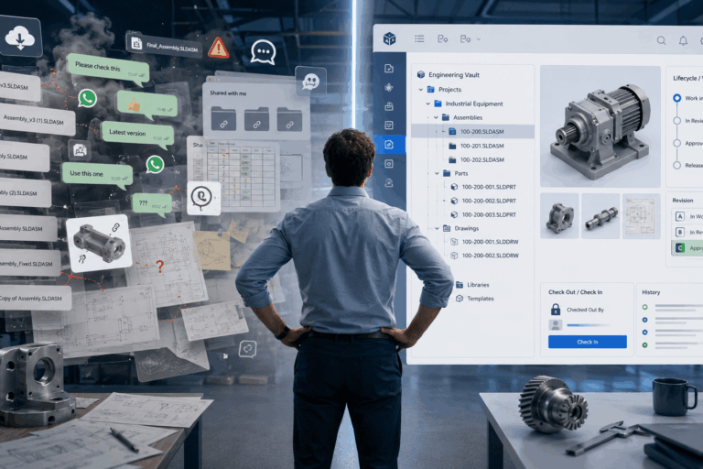Open the toolbar dropdown arrow beside document-pin icon
The image size is (703, 469).
[x=479, y=39]
